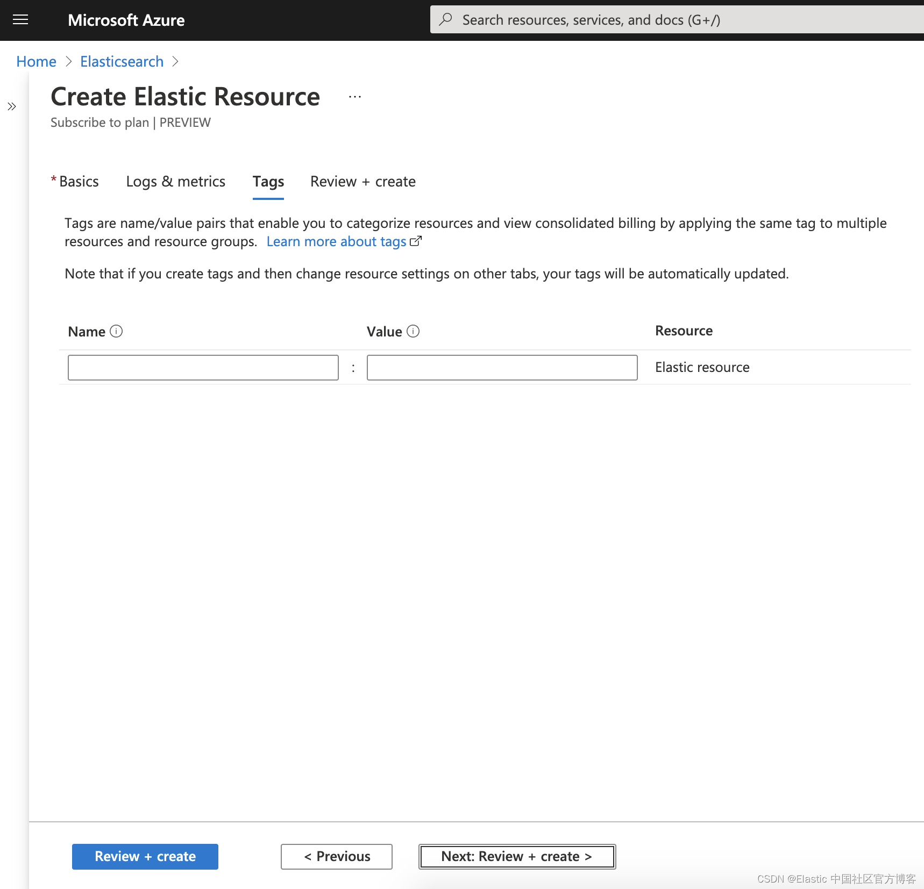The image size is (924, 889).
Task: Open the Learn more about tags link
Action: (336, 241)
